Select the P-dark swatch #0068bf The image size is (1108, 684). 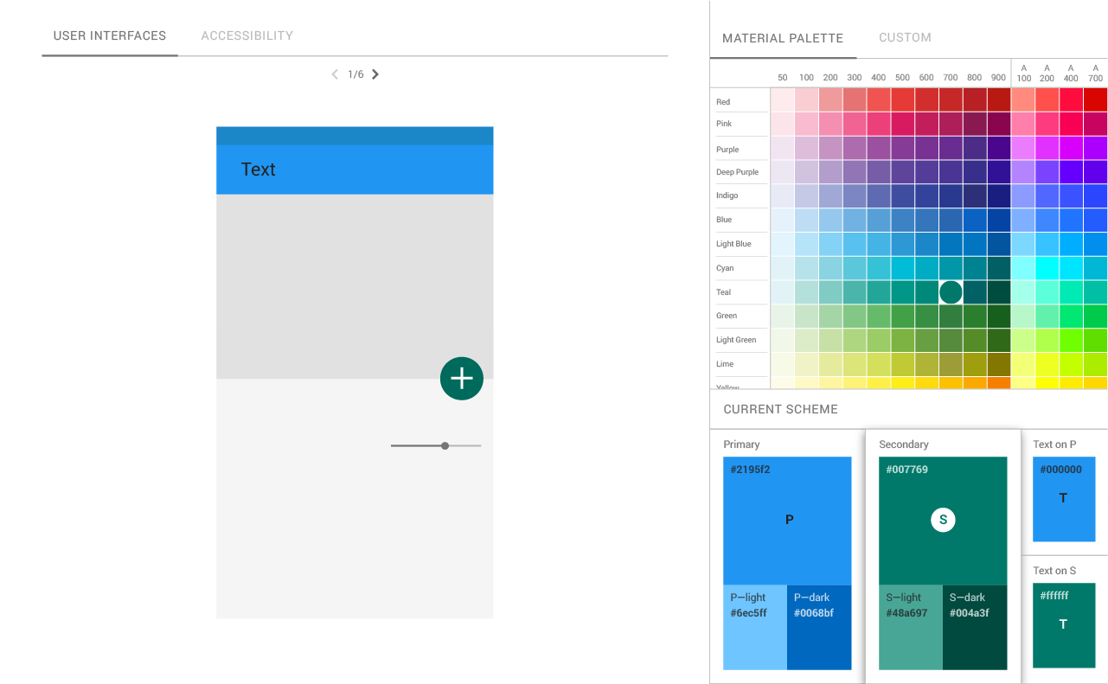(x=819, y=628)
